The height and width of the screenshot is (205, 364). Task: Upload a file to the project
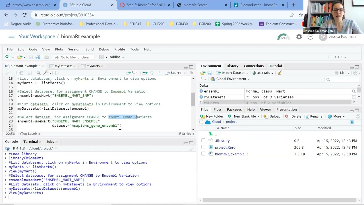coord(272,116)
